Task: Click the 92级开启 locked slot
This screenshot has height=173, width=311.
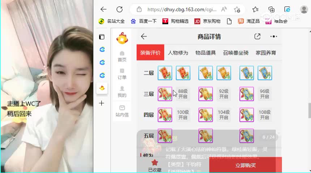Action: coord(224,94)
